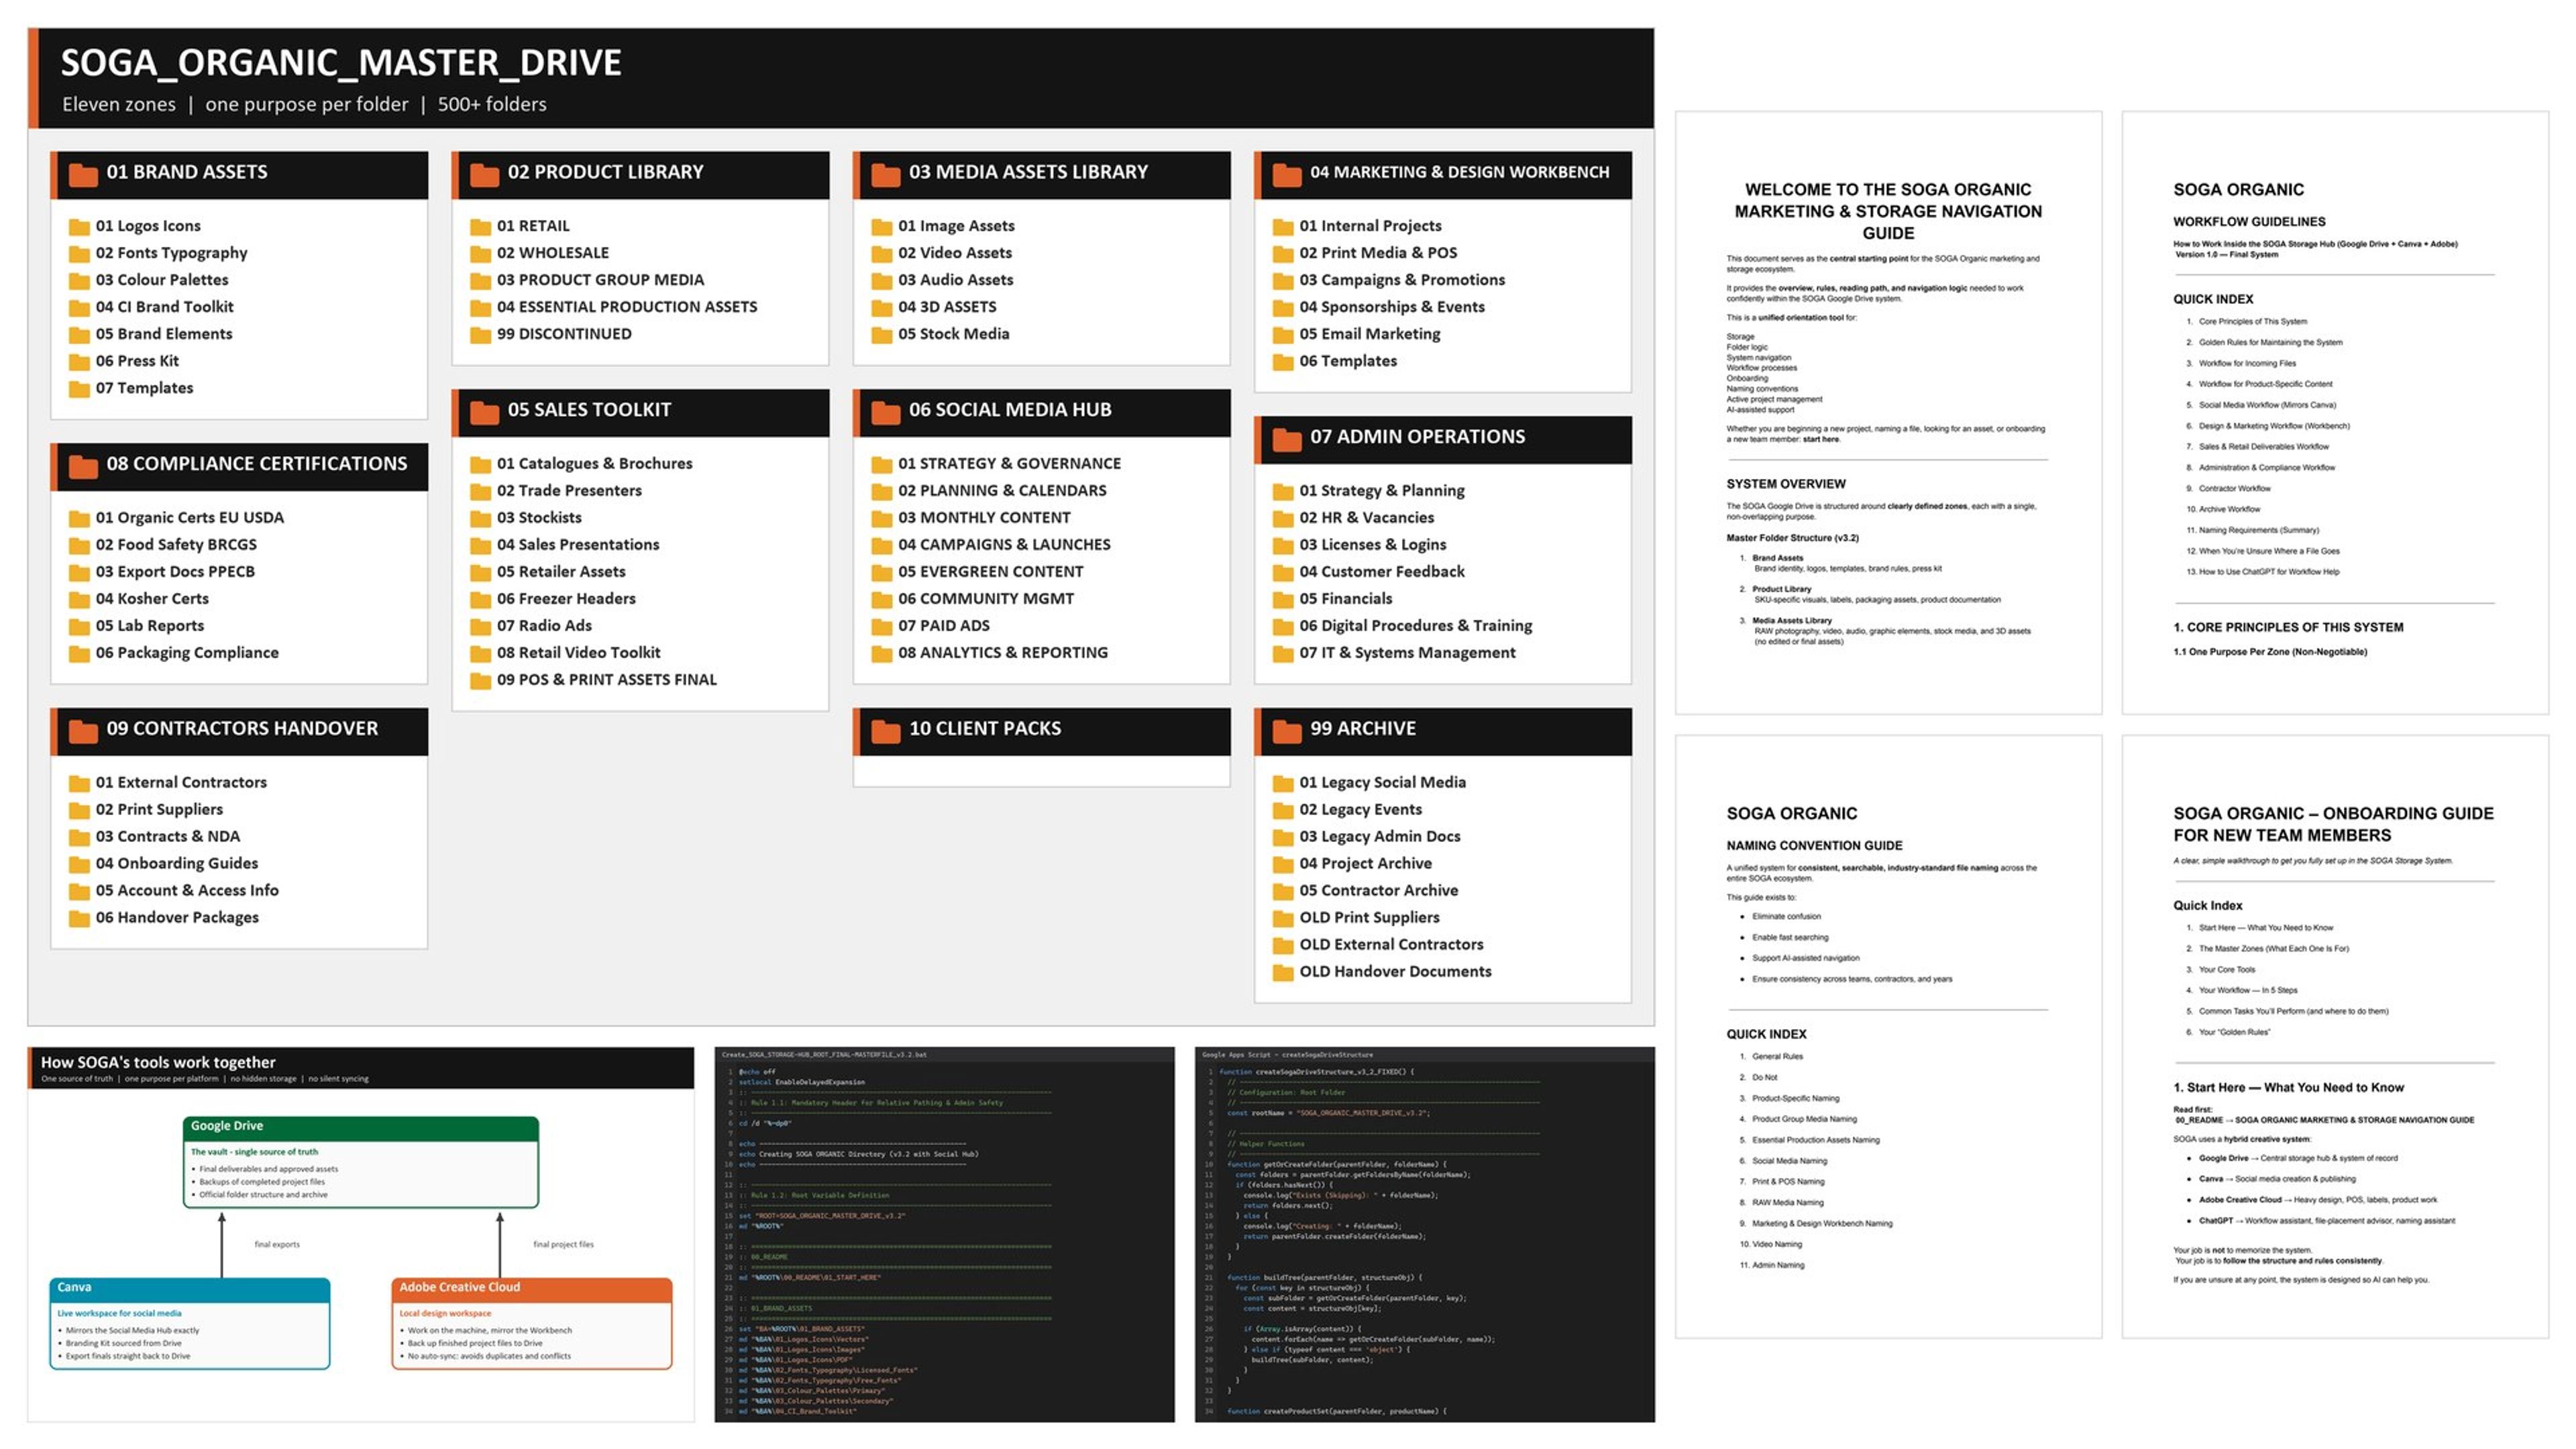Click the folder icon beside 06 SOCIAL MEDIA HUB

click(x=885, y=412)
